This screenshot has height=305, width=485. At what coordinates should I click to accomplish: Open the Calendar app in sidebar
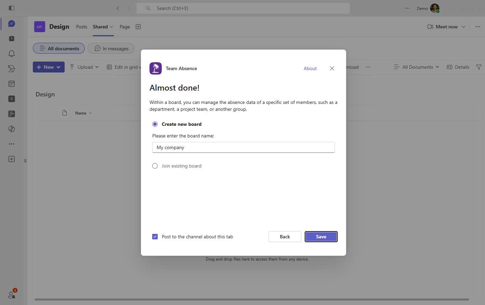(12, 84)
